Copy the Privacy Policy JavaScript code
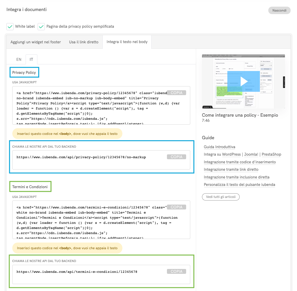The height and width of the screenshot is (291, 297). [176, 93]
